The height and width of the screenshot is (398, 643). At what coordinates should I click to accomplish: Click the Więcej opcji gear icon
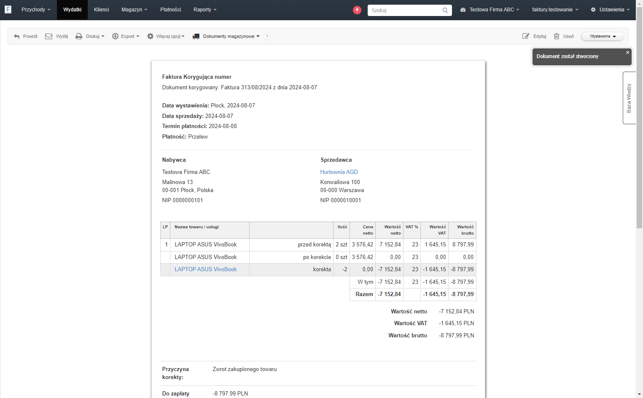click(x=150, y=37)
